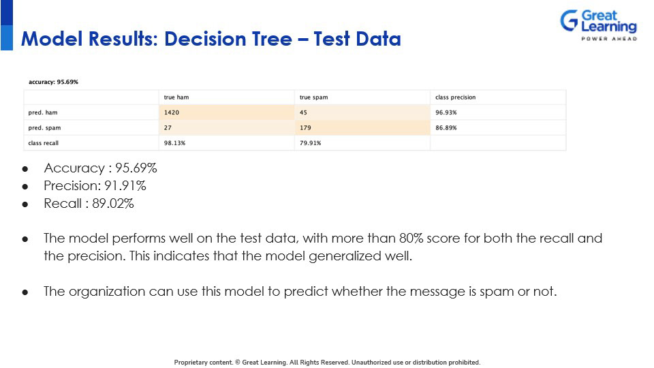
Task: Click the 'Recall : 89.02%' bullet text
Action: (89, 203)
